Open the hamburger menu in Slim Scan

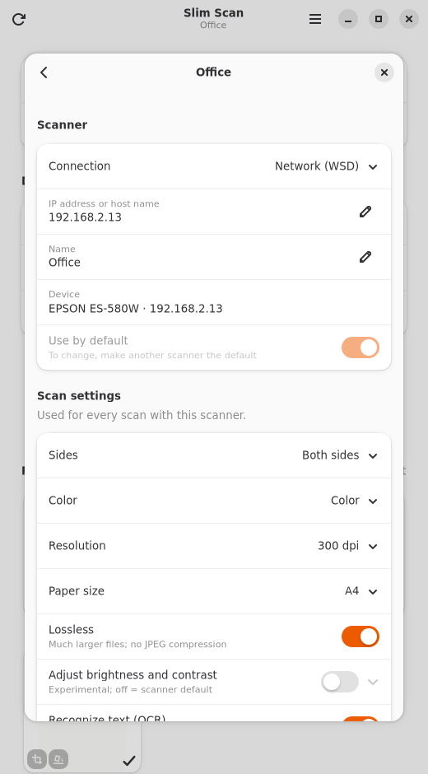(315, 19)
